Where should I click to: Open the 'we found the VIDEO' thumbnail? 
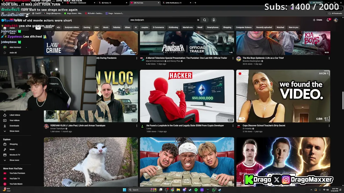point(283,96)
